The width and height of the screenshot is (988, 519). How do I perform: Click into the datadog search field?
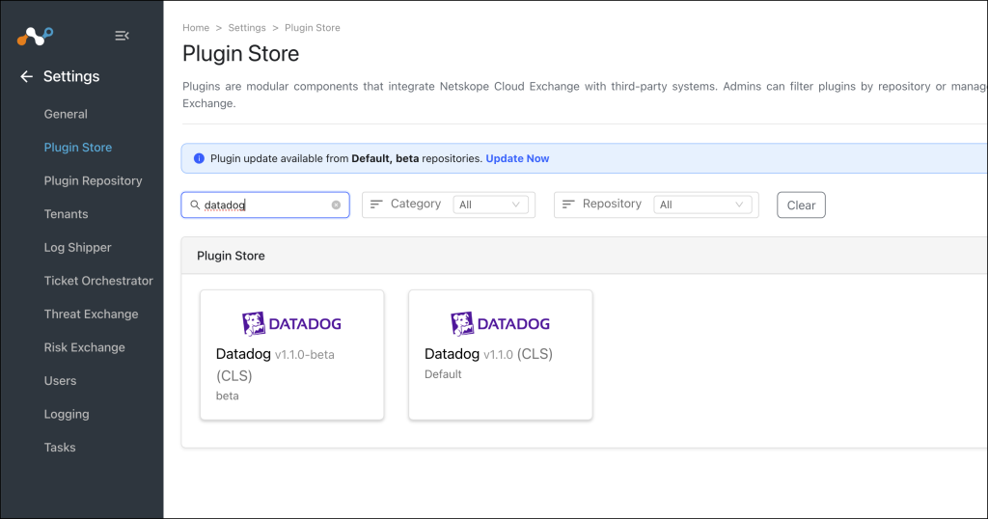coord(265,205)
